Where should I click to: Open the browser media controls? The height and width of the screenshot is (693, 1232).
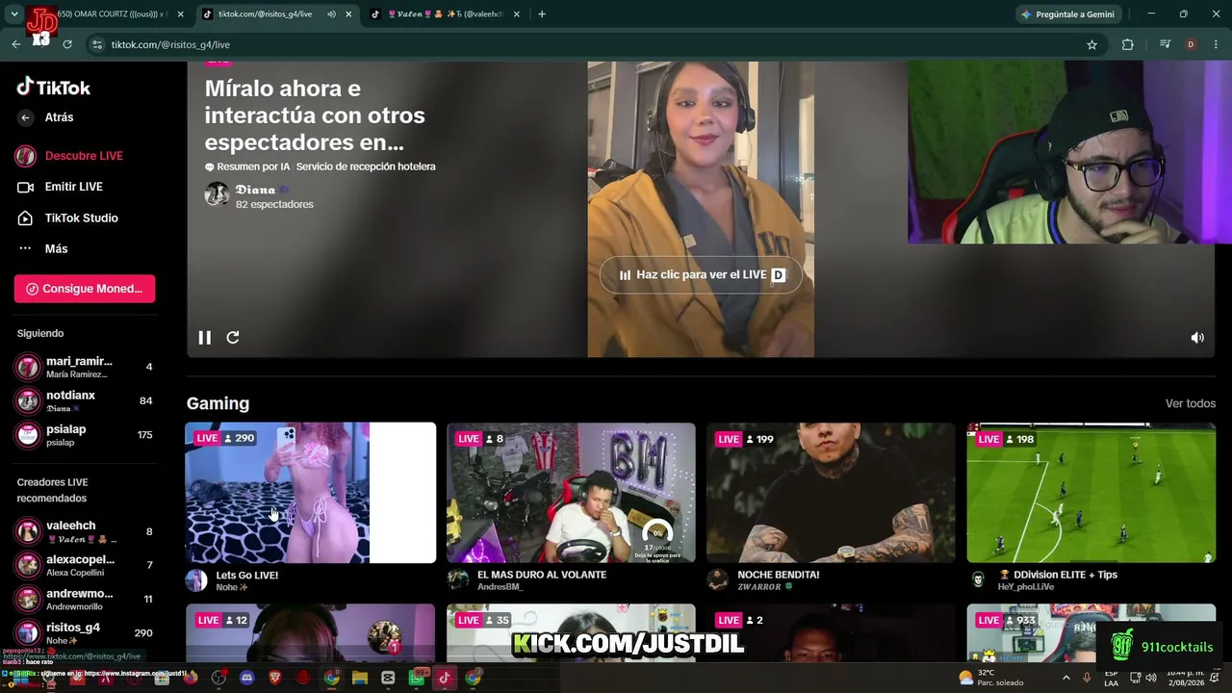1165,44
